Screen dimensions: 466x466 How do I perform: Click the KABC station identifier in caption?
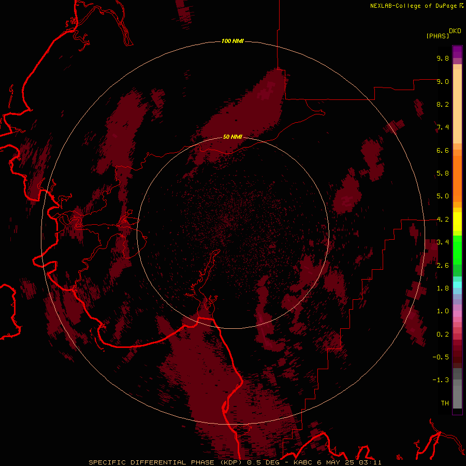(303, 462)
